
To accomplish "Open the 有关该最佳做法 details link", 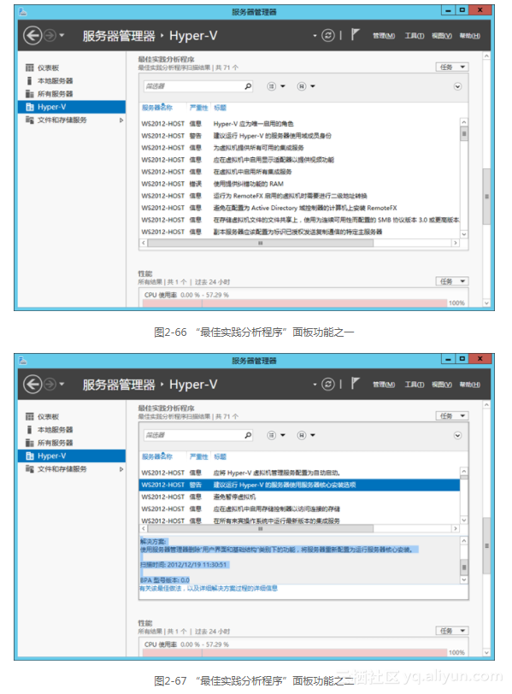I will point(209,588).
